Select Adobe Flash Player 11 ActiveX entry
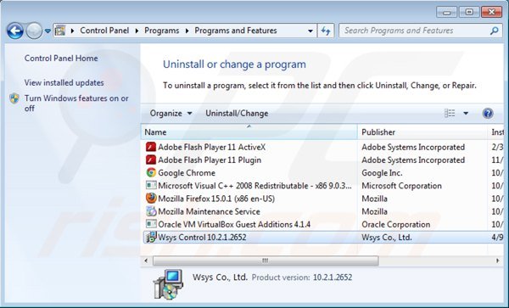The width and height of the screenshot is (509, 308). pos(211,147)
